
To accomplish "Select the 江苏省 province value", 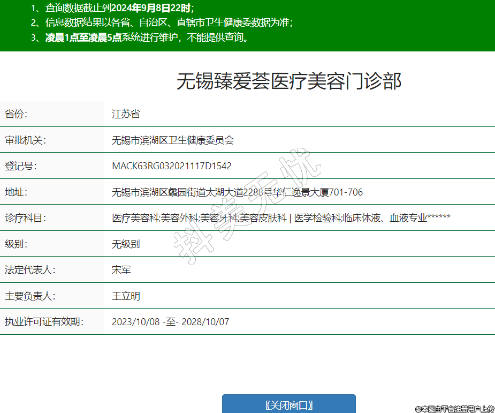I will (x=126, y=114).
